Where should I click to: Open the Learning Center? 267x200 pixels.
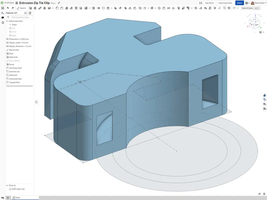[x=225, y=3]
